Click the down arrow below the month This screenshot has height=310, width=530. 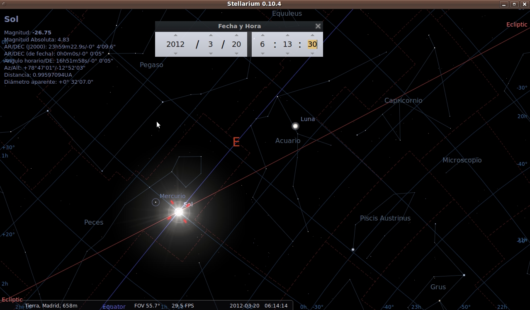211,53
